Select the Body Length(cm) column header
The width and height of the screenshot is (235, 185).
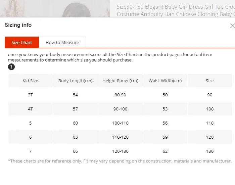click(x=76, y=81)
